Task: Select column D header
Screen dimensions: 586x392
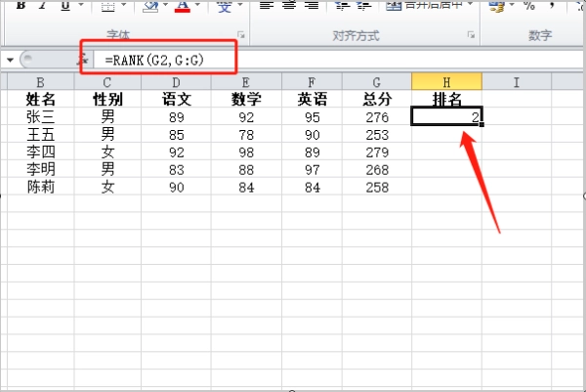Action: pyautogui.click(x=176, y=82)
